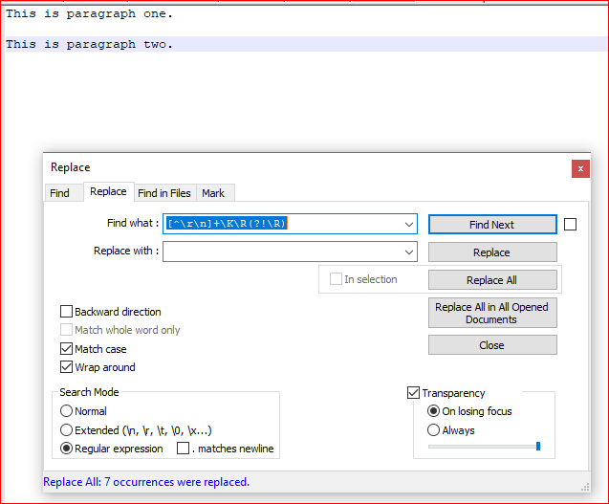Click the Close button
Screen dimensions: 609x504
[x=492, y=345]
